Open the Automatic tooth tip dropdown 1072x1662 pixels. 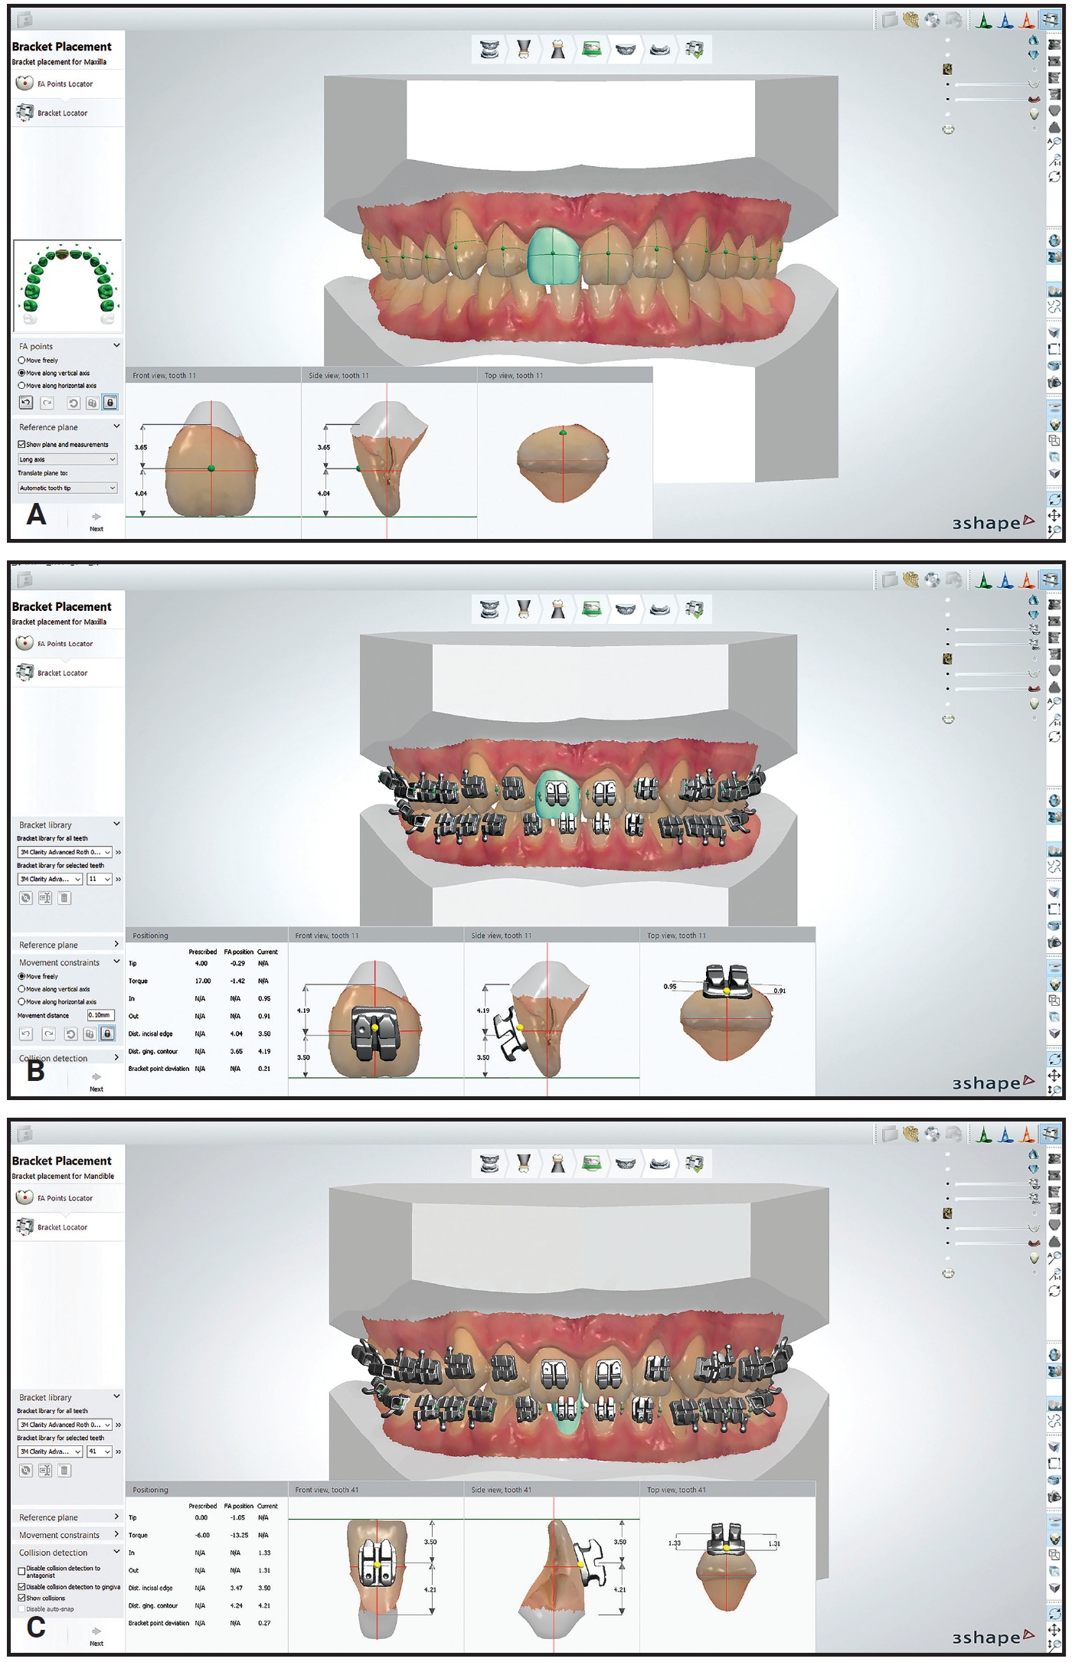click(x=67, y=488)
